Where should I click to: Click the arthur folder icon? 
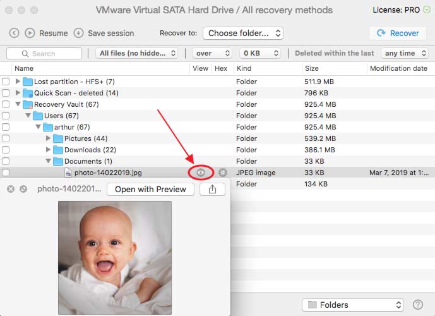(48, 127)
